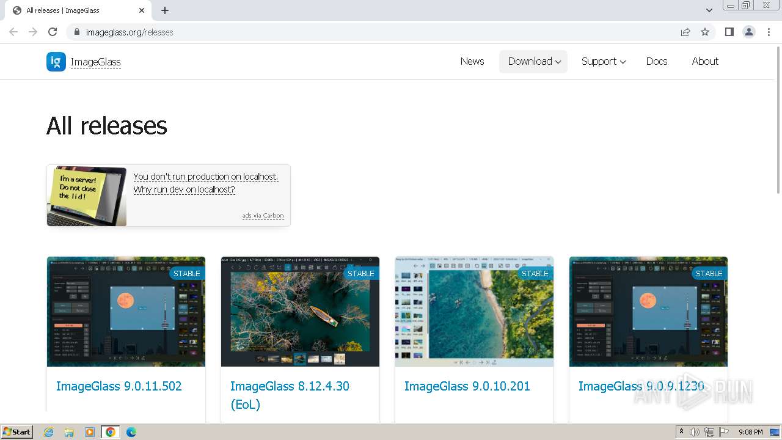Open Microsoft Edge from taskbar

131,432
